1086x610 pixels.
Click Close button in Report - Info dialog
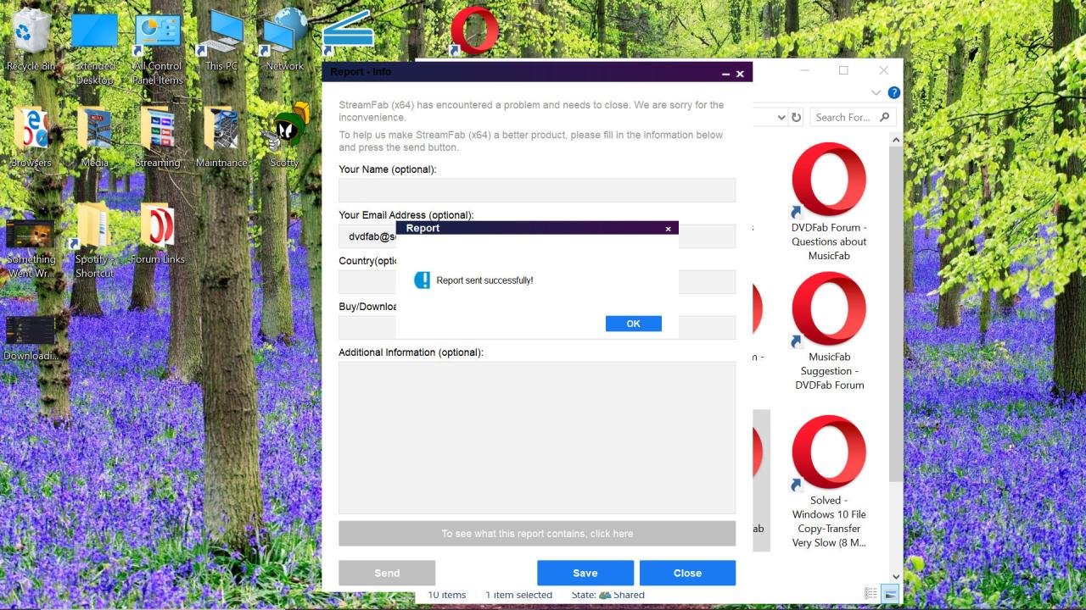point(687,573)
